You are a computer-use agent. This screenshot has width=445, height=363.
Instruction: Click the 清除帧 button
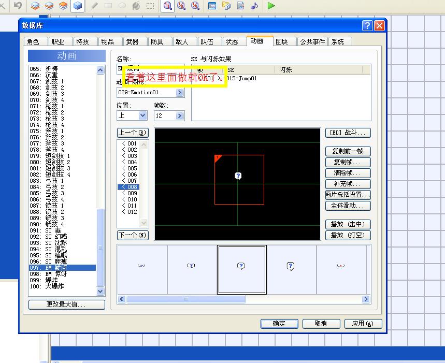click(x=348, y=173)
